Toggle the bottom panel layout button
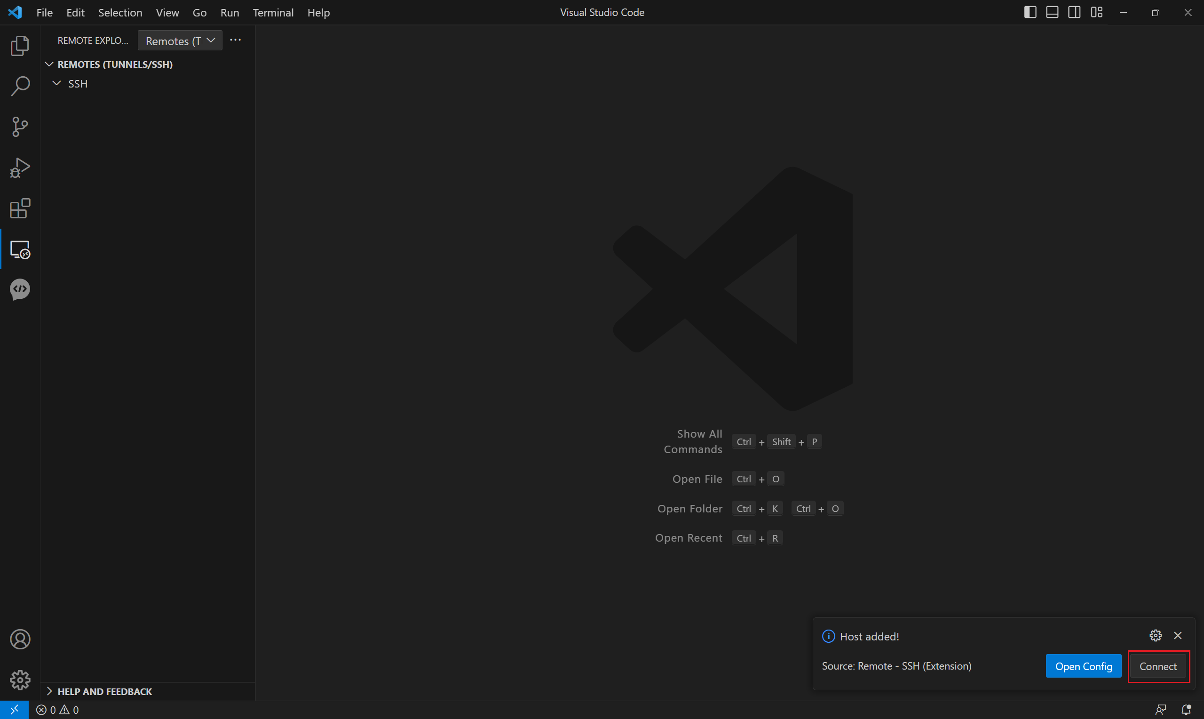The image size is (1204, 719). [x=1052, y=13]
